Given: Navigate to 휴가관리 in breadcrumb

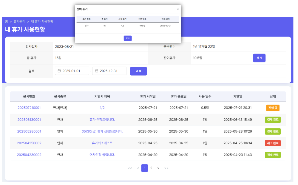Looking at the screenshot, I should click(19, 21).
